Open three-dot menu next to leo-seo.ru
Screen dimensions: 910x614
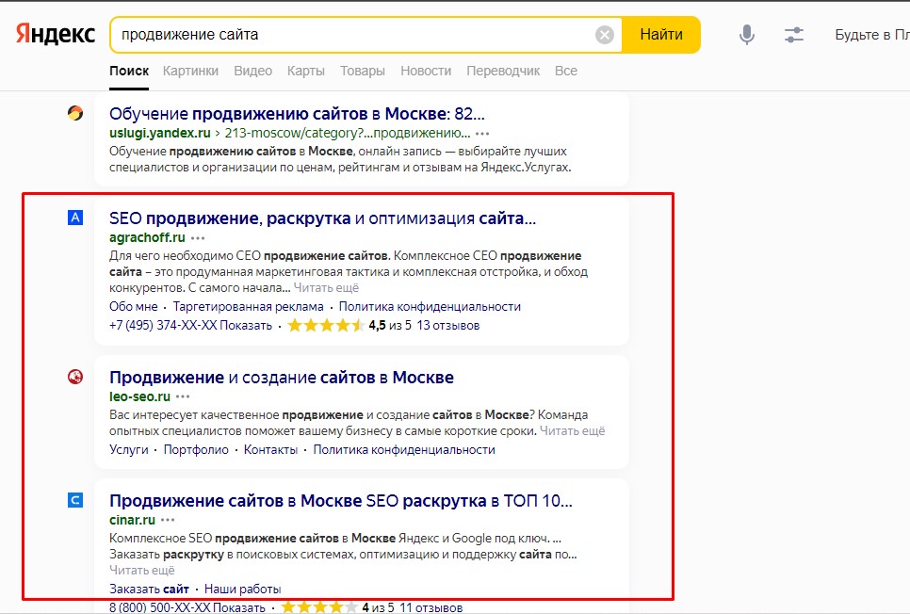point(183,397)
